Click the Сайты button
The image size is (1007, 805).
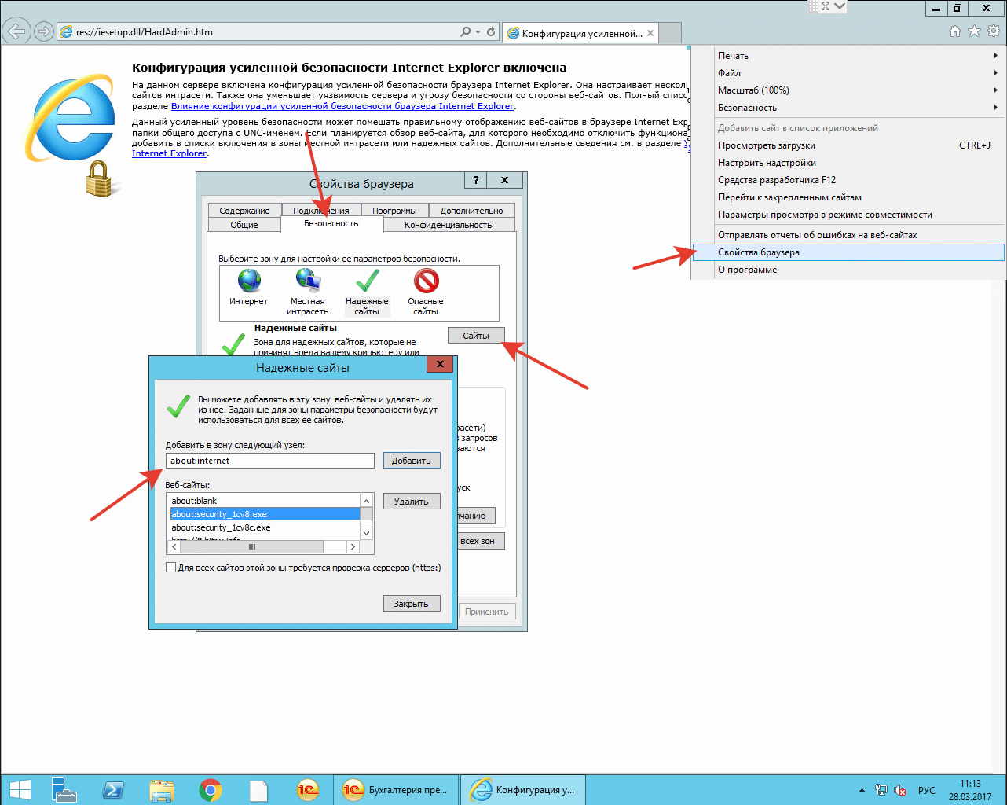coord(476,336)
